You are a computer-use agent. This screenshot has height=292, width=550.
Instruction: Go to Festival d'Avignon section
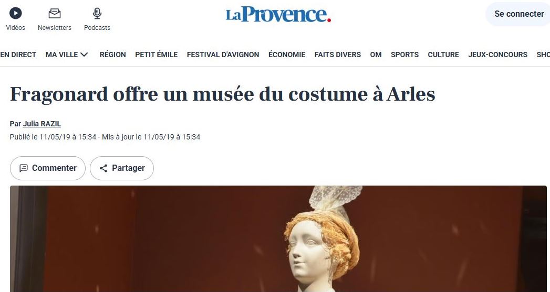[x=223, y=55]
